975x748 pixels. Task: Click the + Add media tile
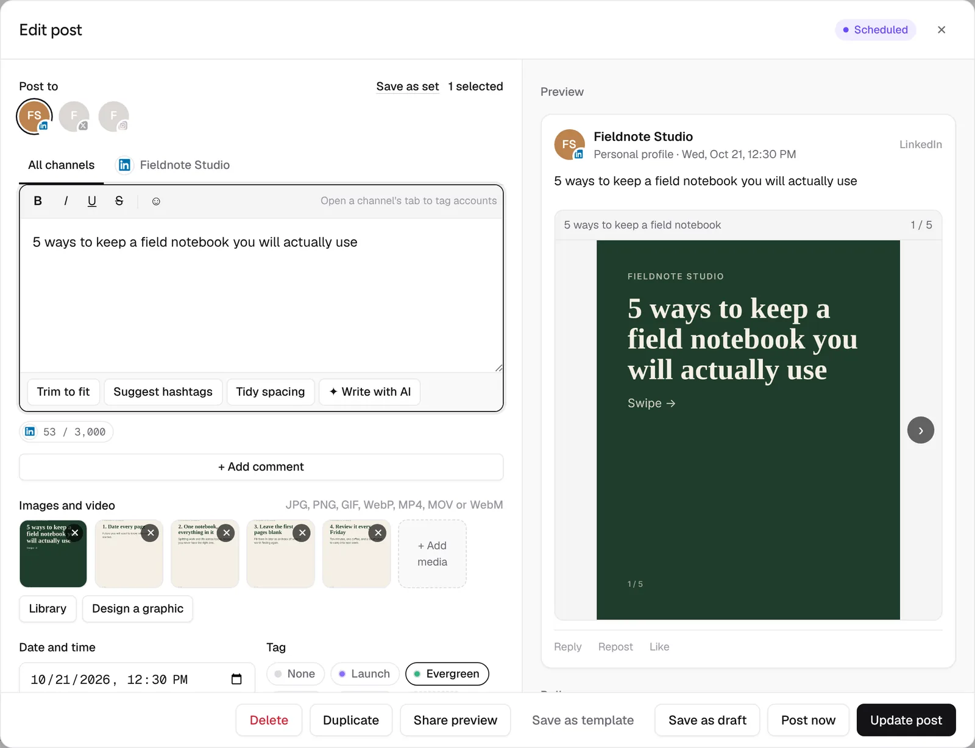(x=433, y=554)
